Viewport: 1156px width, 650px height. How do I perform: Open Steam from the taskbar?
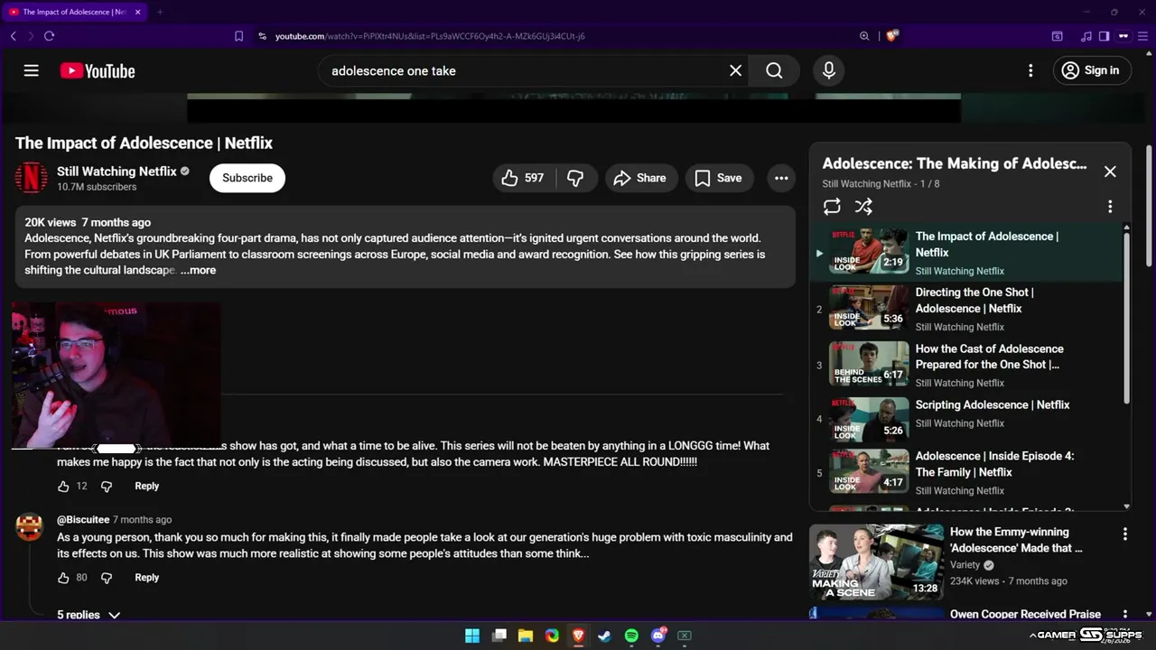click(605, 636)
